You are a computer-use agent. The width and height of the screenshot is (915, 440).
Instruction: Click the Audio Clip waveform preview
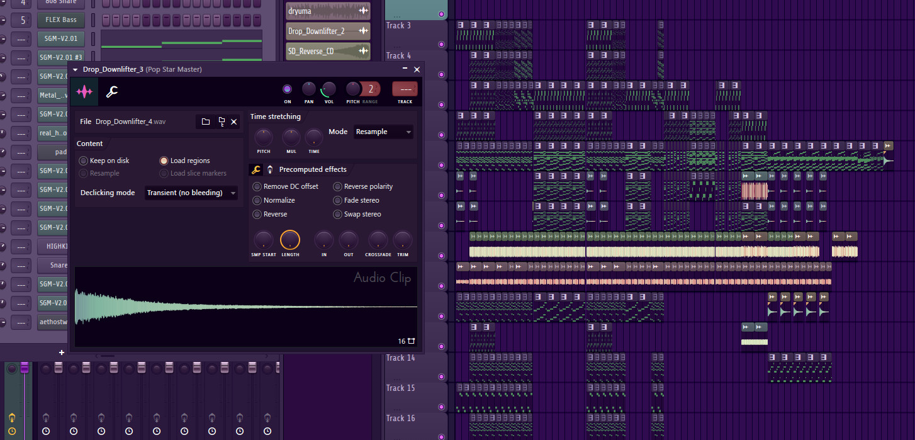tap(245, 307)
